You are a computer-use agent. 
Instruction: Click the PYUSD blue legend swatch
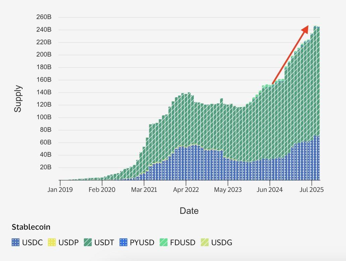(123, 242)
